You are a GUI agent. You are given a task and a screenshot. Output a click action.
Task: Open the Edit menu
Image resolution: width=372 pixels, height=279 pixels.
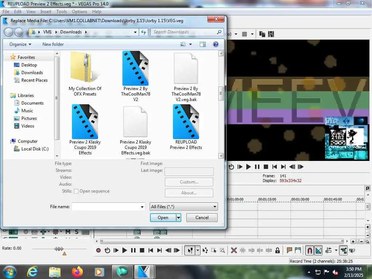17,12
